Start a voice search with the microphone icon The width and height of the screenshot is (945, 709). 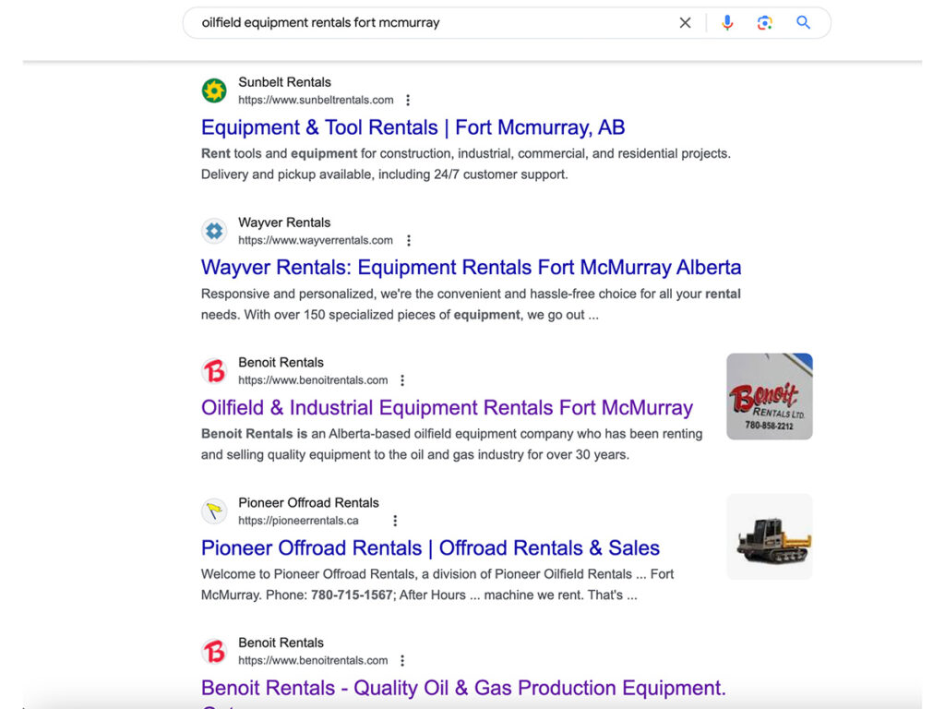727,22
